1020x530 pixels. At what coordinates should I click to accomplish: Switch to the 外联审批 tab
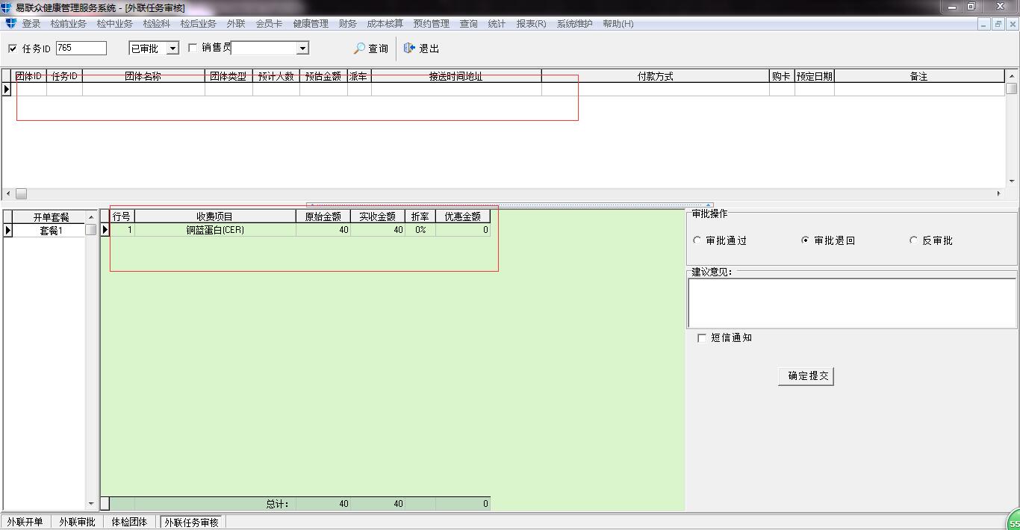pos(78,522)
